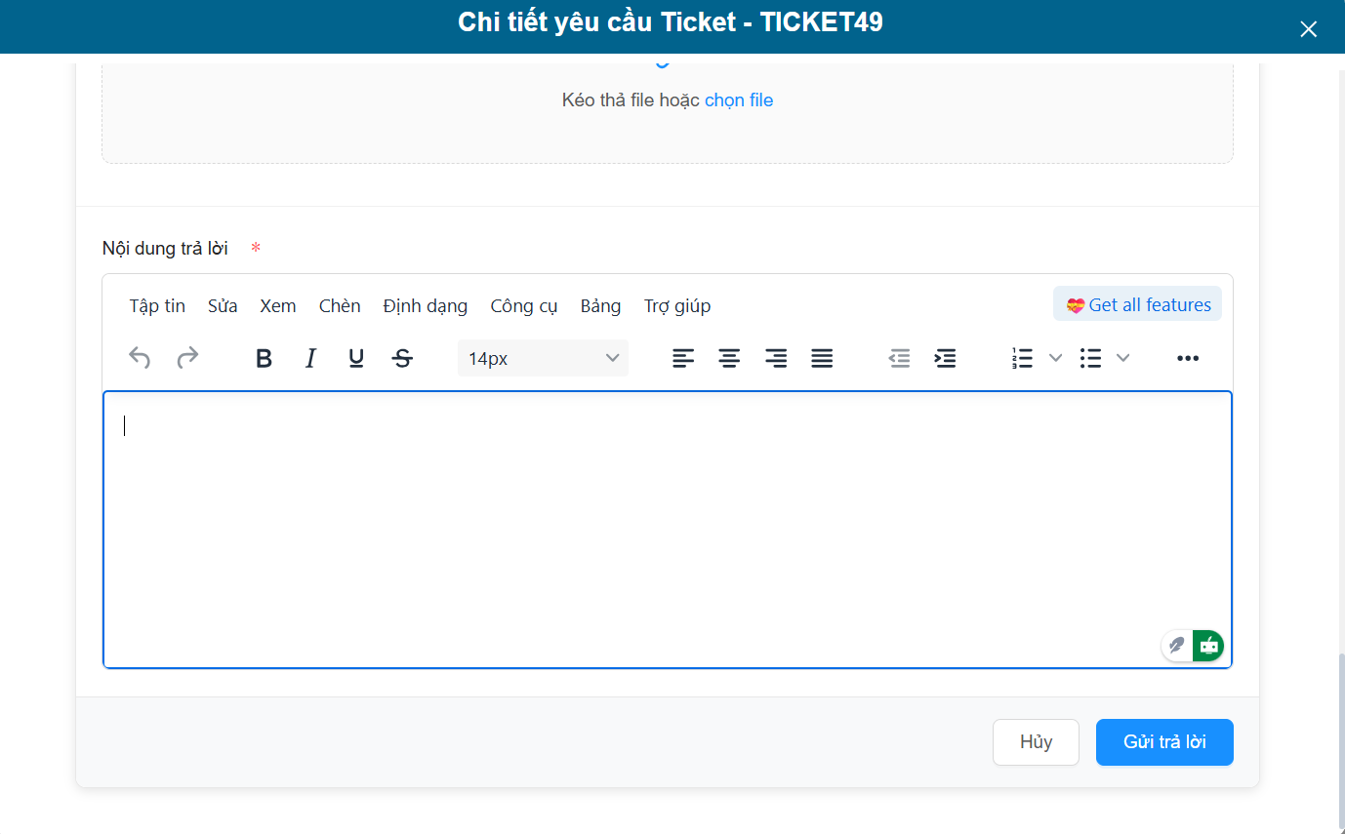The width and height of the screenshot is (1345, 834).
Task: Justify the text alignment
Action: pos(822,358)
